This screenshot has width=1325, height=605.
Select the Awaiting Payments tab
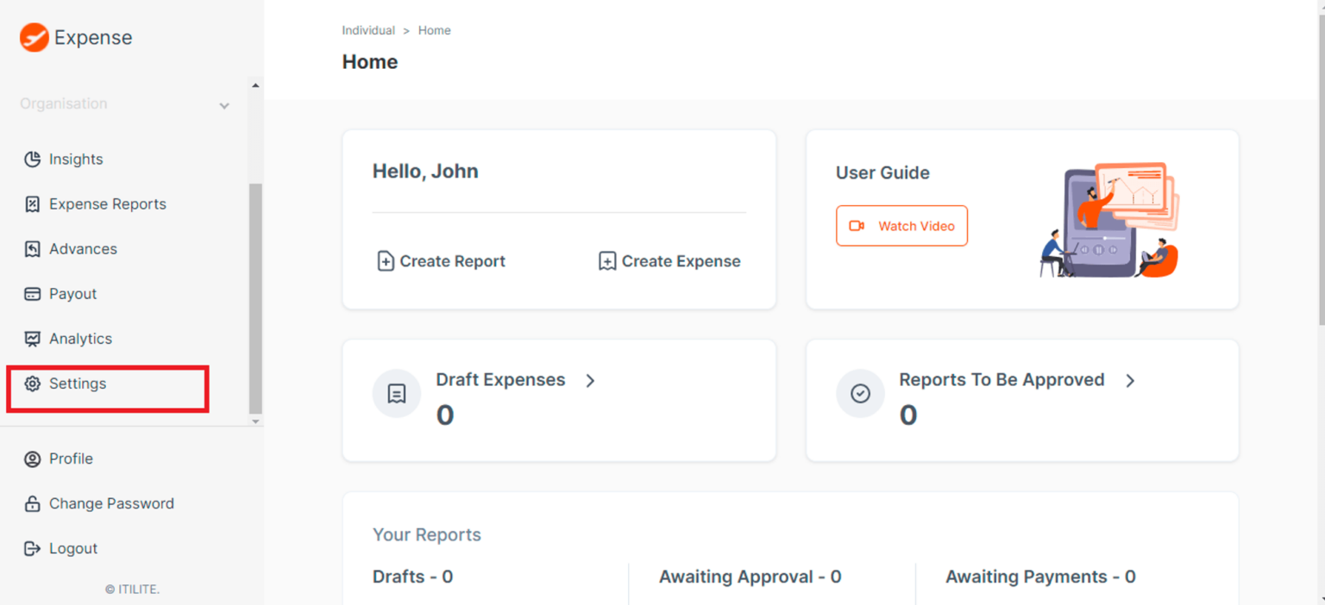(1040, 576)
